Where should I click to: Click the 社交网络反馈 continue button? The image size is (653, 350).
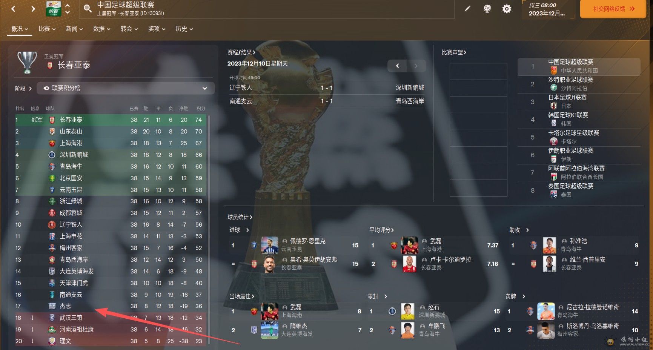pos(613,9)
